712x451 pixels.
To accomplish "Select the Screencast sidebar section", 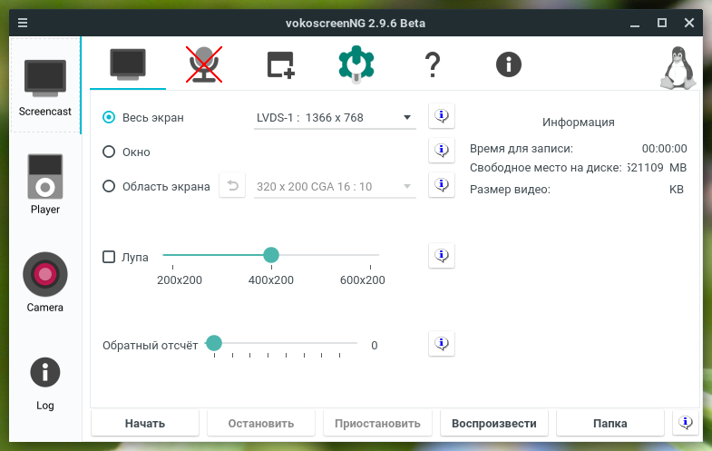I will pos(45,86).
